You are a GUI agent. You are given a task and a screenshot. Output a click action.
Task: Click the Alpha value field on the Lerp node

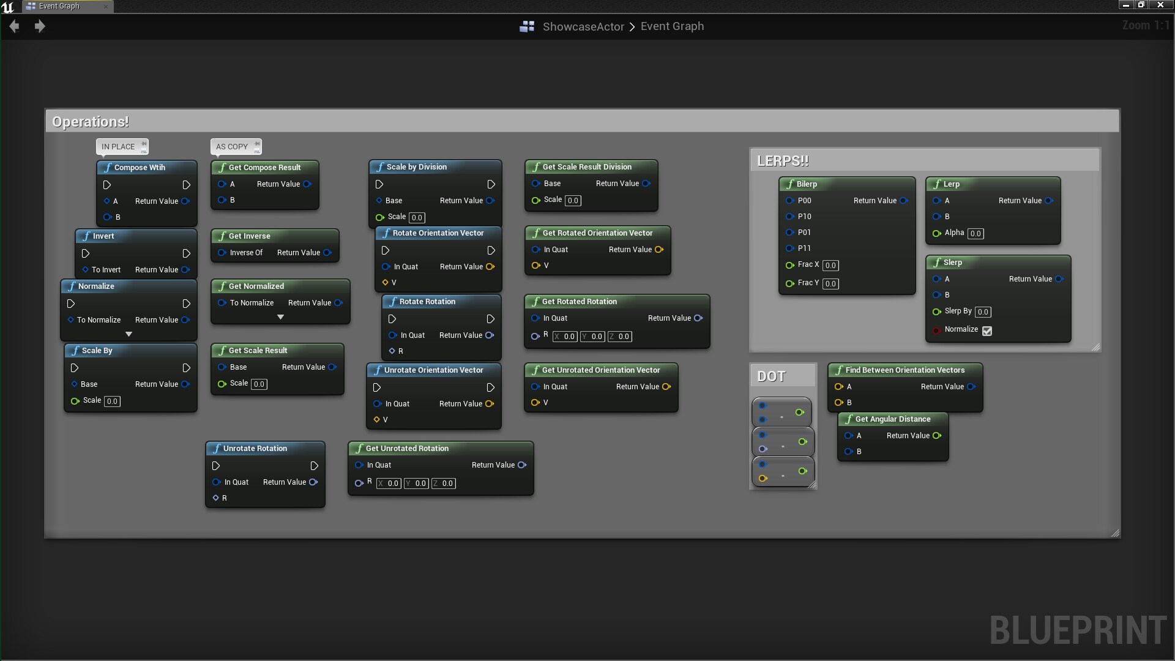(x=975, y=233)
